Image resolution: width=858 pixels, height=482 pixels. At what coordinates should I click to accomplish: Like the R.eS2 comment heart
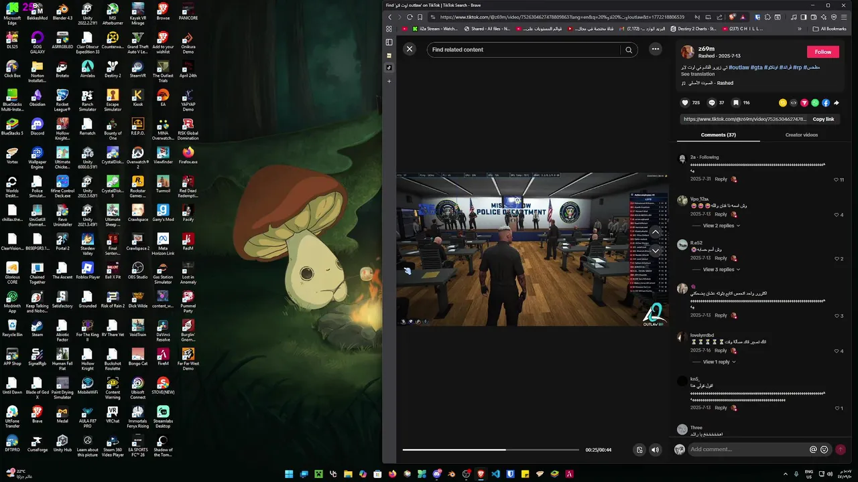836,258
